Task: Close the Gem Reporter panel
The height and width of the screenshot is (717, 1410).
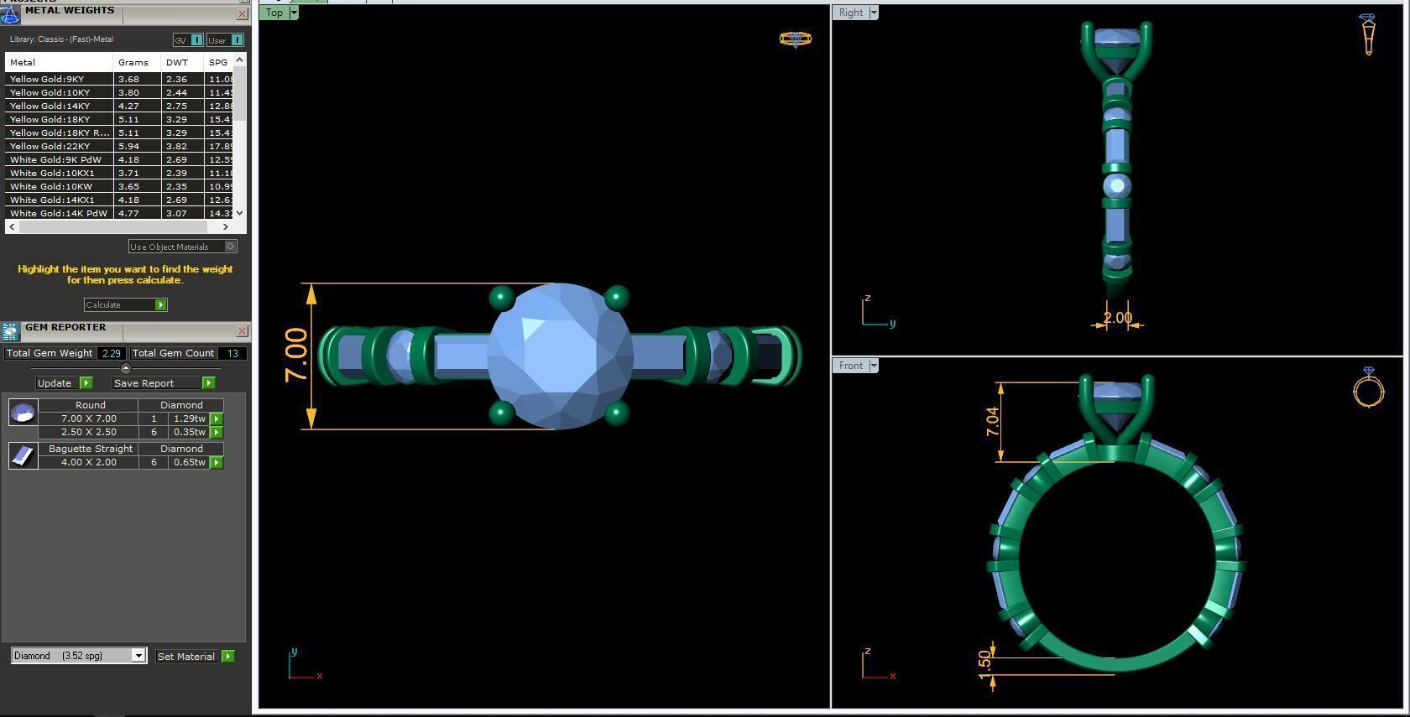Action: [x=242, y=331]
